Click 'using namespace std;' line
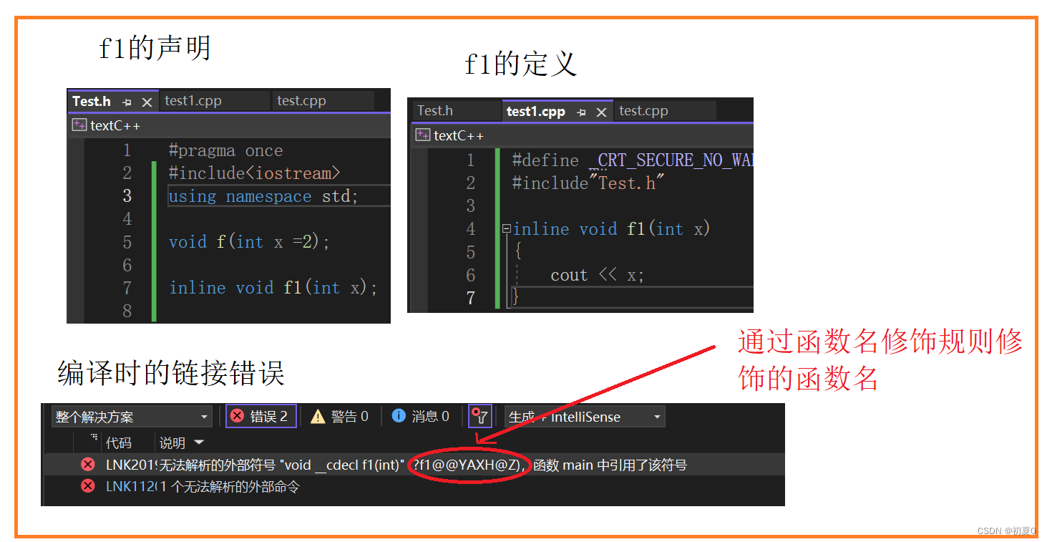 pyautogui.click(x=263, y=196)
